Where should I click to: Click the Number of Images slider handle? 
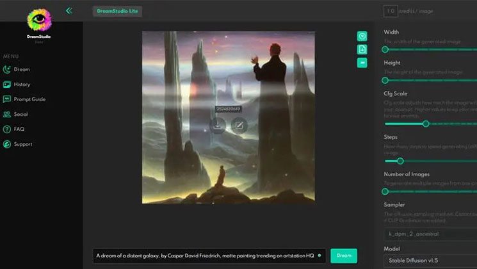(385, 192)
